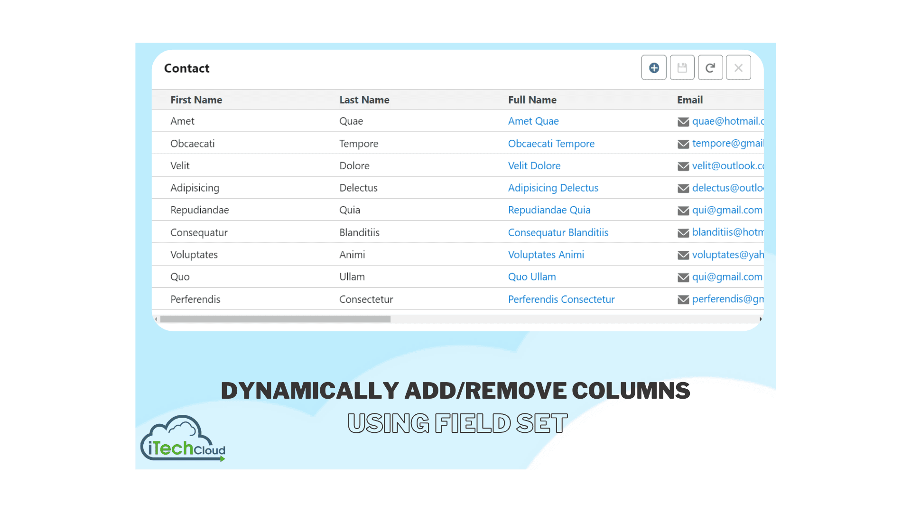Click envelope icon beside voluptates@yahoo email
The height and width of the screenshot is (512, 911).
pyautogui.click(x=683, y=256)
